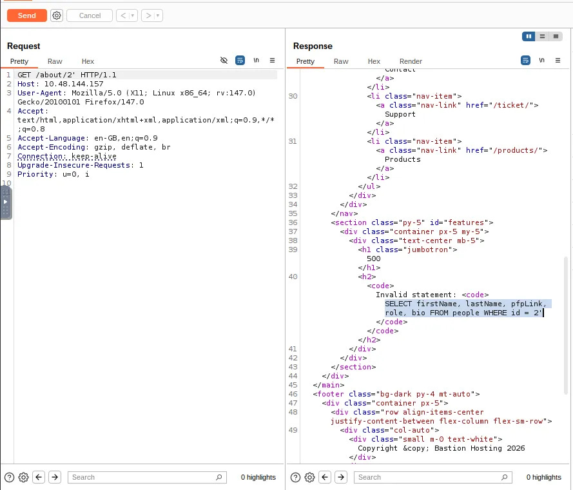This screenshot has height=490, width=573.
Task: Select combined single-pane layout icon
Action: 556,36
